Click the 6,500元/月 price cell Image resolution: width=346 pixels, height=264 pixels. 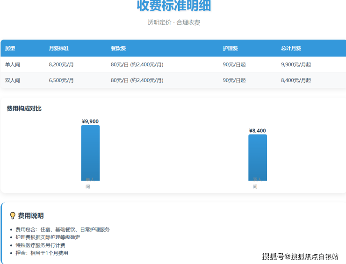pyautogui.click(x=61, y=80)
